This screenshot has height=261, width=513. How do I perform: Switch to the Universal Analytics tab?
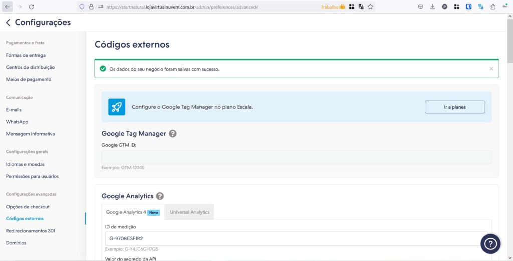click(x=190, y=212)
